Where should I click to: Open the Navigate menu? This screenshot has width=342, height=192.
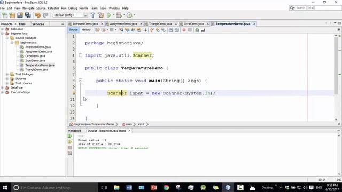click(x=28, y=9)
